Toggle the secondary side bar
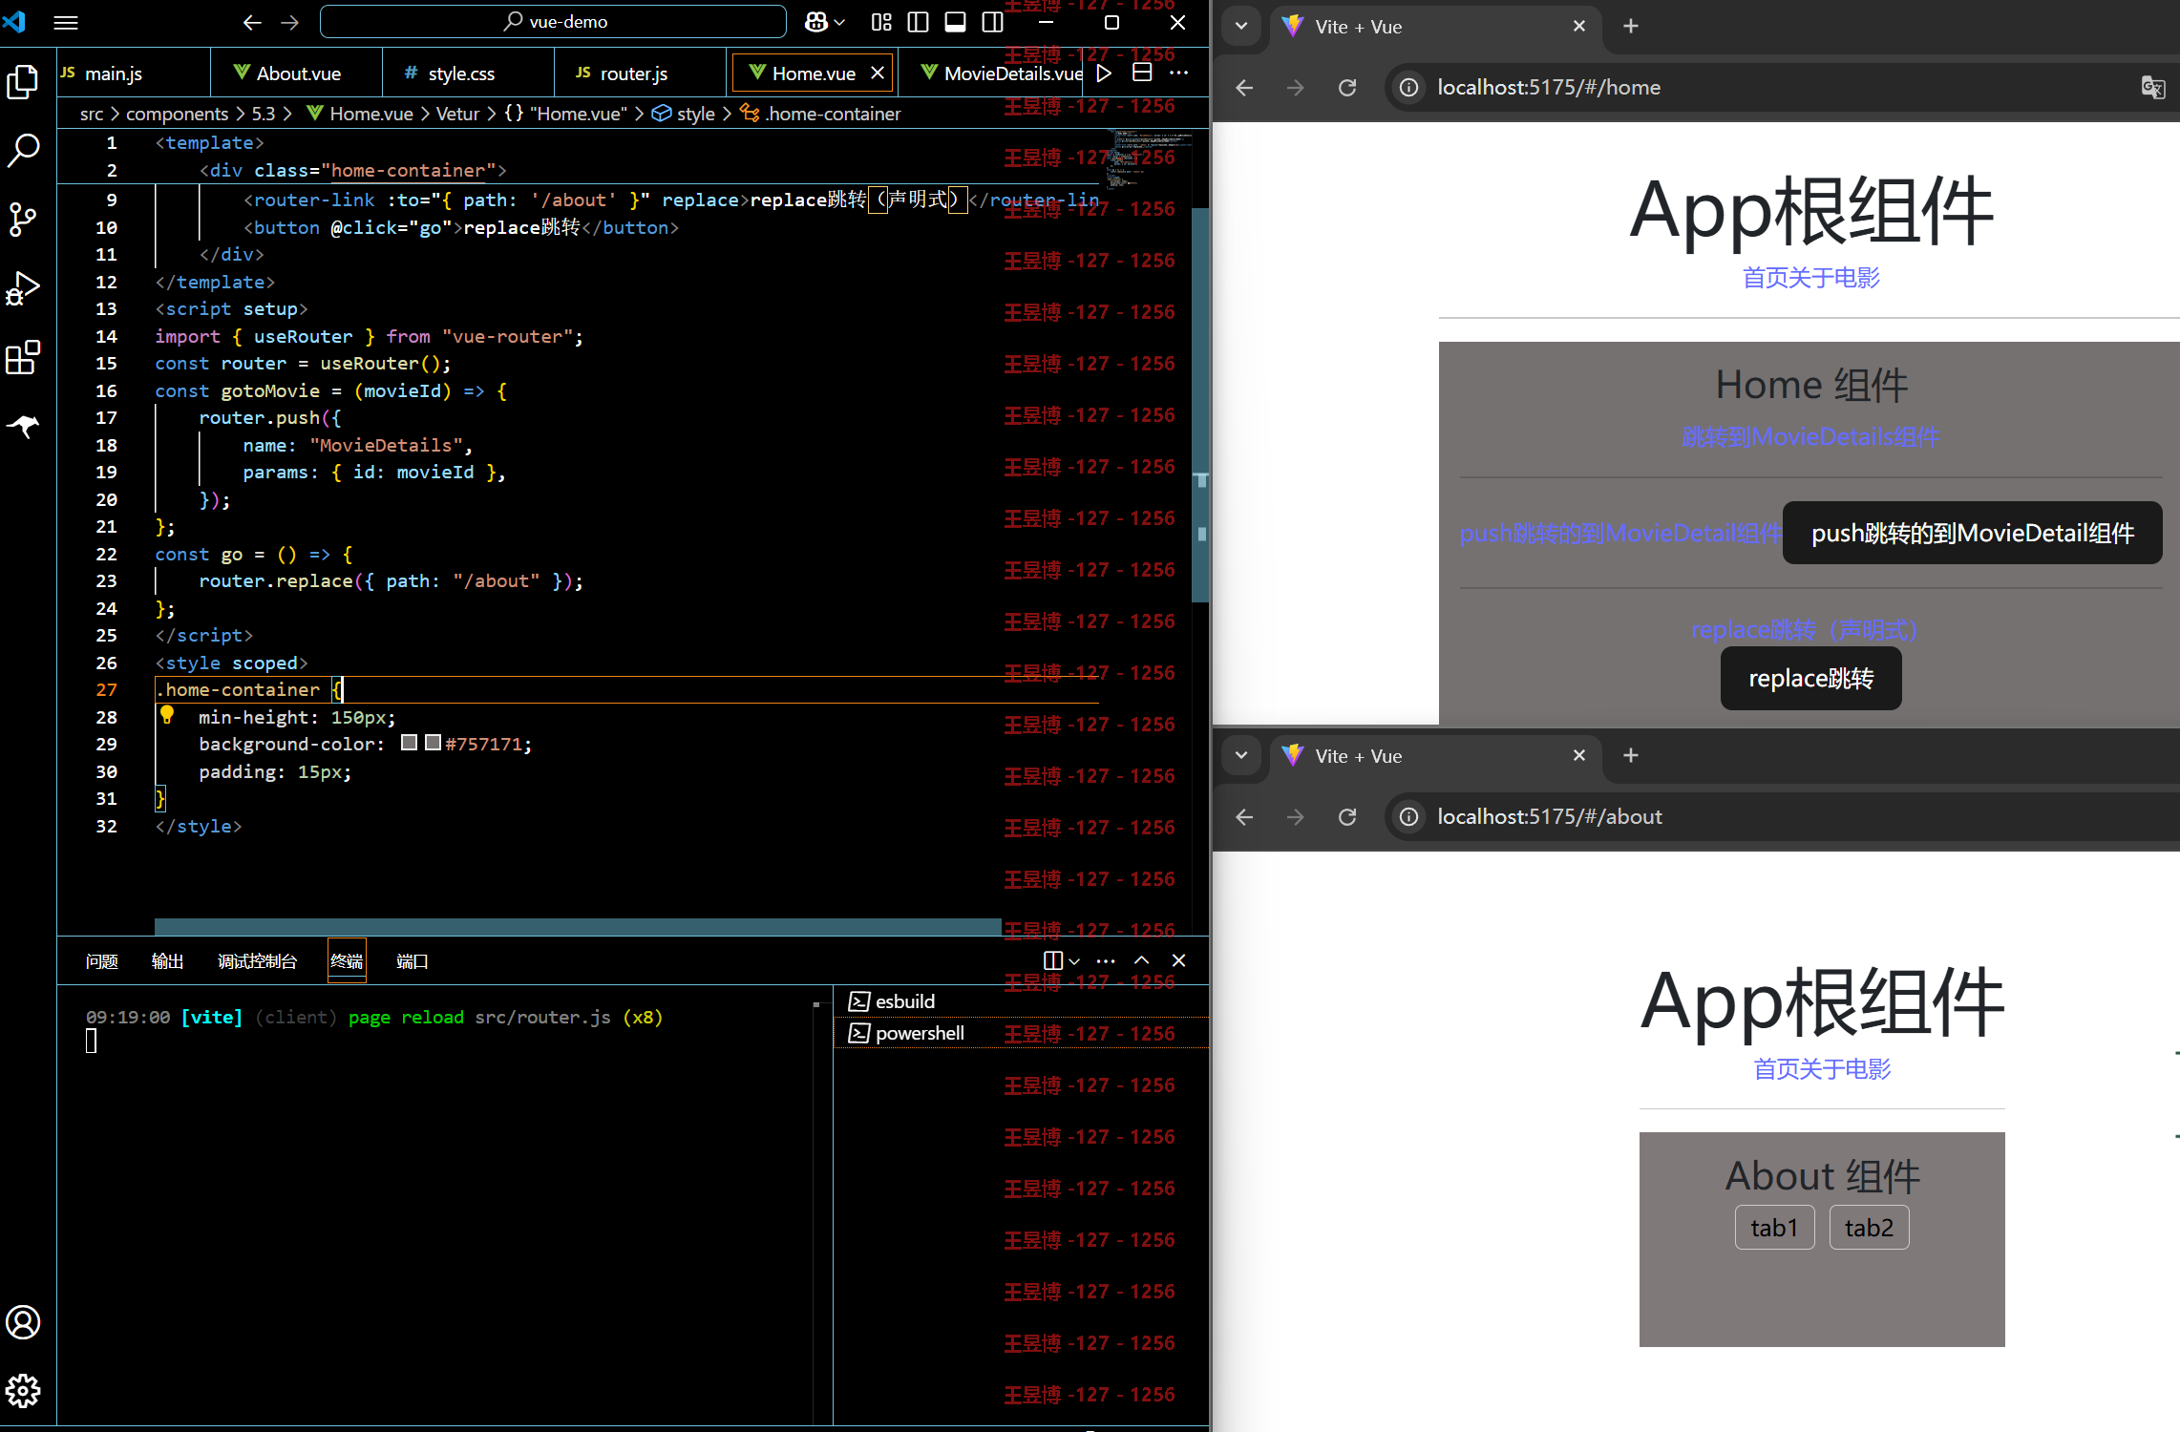This screenshot has width=2180, height=1432. pyautogui.click(x=993, y=22)
